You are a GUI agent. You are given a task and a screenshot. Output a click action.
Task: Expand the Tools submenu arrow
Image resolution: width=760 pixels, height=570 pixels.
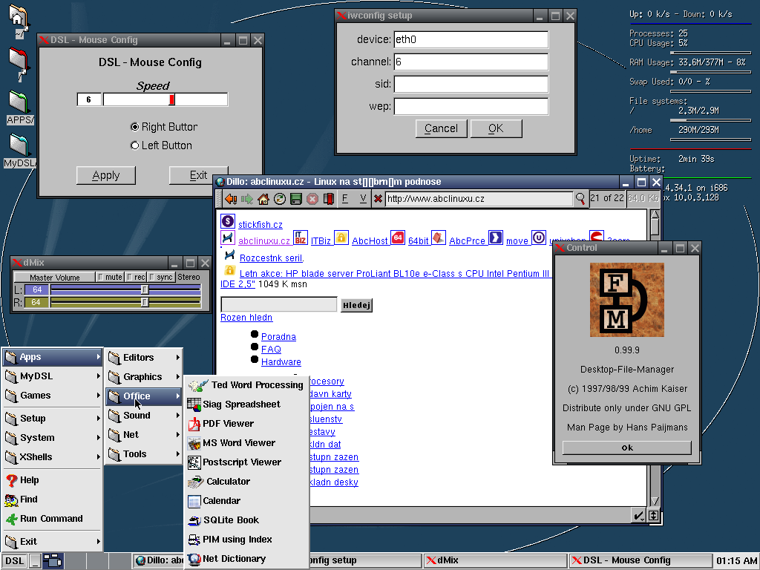178,454
